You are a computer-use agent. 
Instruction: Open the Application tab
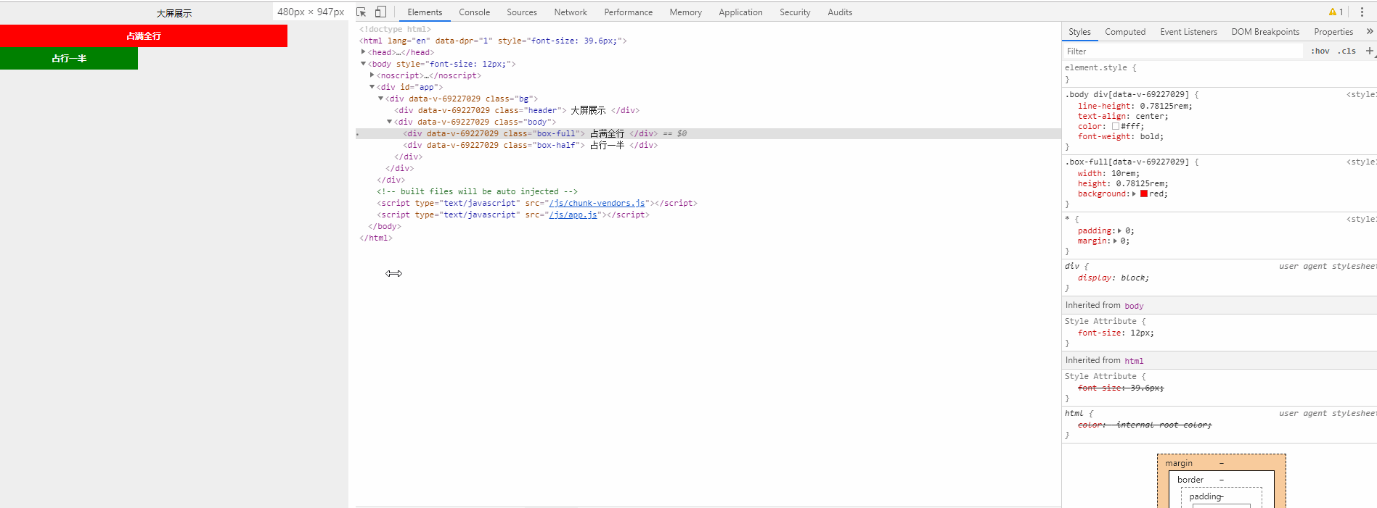click(740, 12)
